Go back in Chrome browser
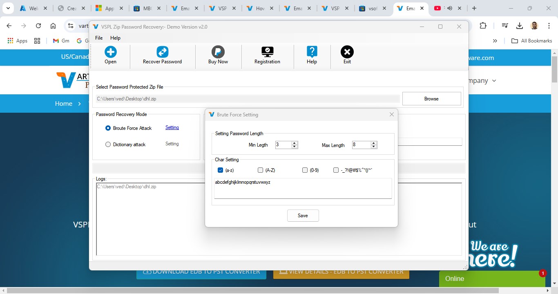The height and width of the screenshot is (294, 558). 9,26
